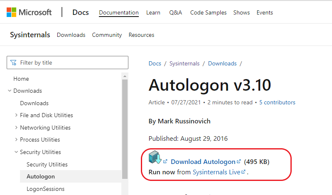This screenshot has width=332, height=195.
Task: Click the Sysinternals section title
Action: [30, 35]
